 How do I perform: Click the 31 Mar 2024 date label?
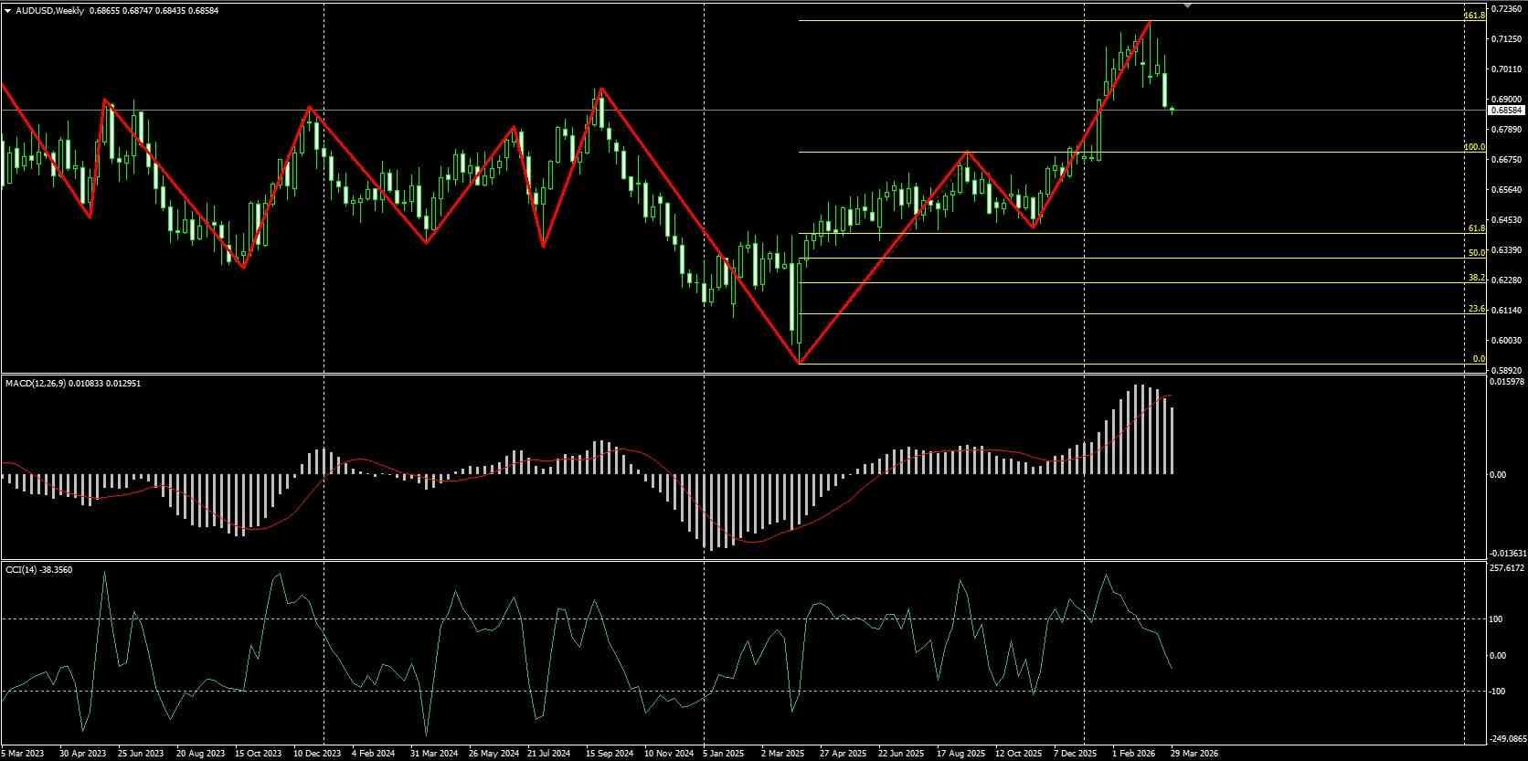pos(434,754)
